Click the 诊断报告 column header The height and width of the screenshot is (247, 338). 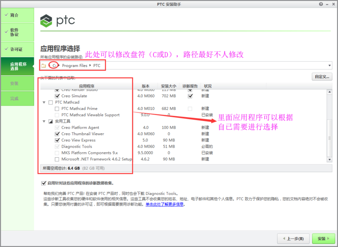coord(190,86)
